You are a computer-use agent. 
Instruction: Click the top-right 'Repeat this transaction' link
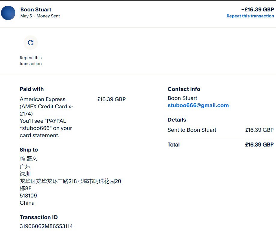click(x=250, y=16)
